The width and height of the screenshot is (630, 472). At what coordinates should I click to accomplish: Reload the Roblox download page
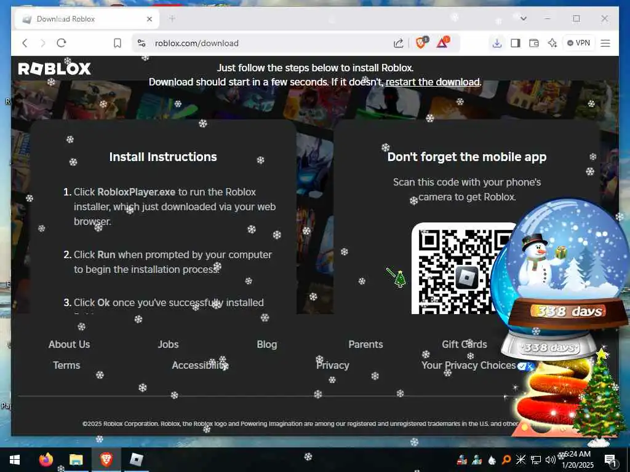pyautogui.click(x=62, y=43)
